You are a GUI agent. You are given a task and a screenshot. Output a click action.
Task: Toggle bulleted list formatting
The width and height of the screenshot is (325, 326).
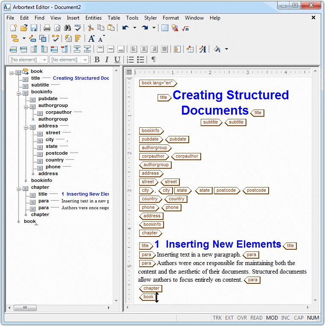(141, 60)
